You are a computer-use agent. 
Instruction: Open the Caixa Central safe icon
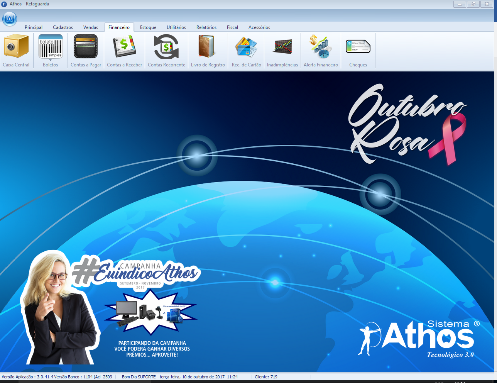(16, 46)
